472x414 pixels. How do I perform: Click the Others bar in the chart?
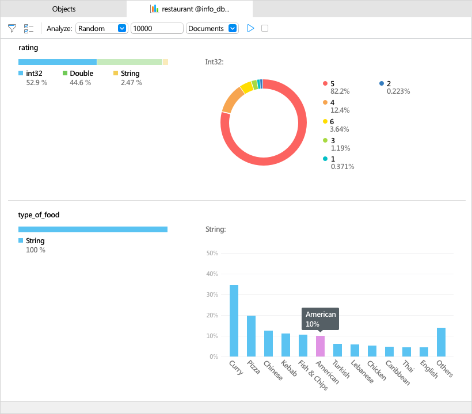point(441,342)
